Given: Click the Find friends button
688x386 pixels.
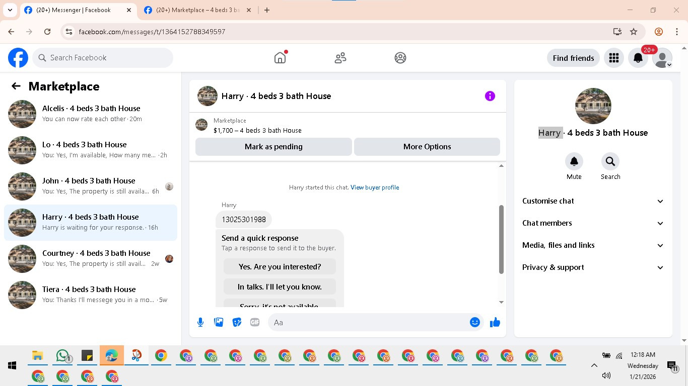Looking at the screenshot, I should tap(573, 58).
